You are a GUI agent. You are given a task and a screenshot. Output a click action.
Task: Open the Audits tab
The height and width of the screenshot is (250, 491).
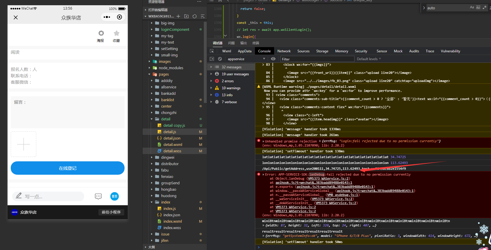pos(414,51)
